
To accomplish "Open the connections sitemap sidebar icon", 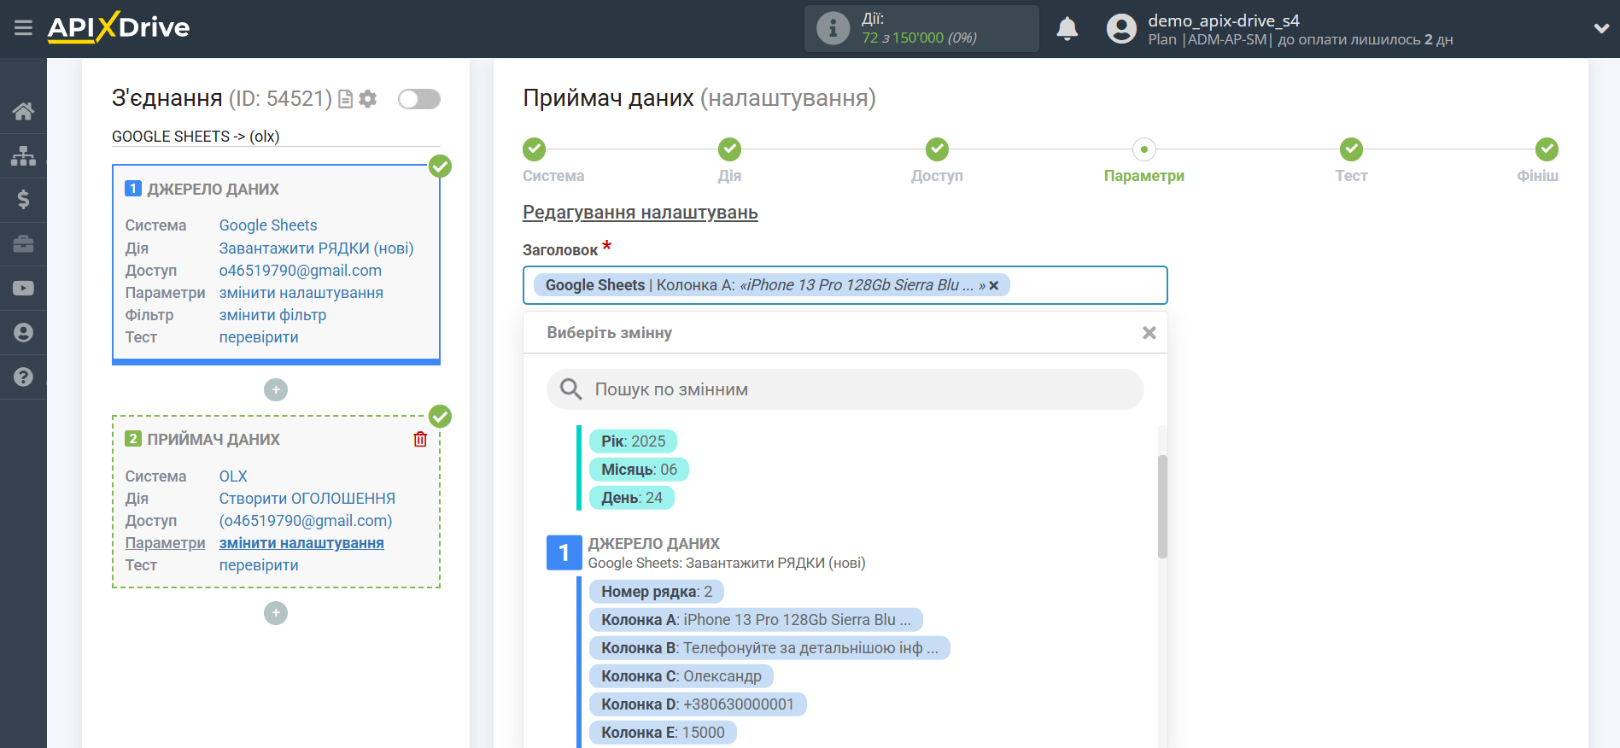I will point(23,155).
